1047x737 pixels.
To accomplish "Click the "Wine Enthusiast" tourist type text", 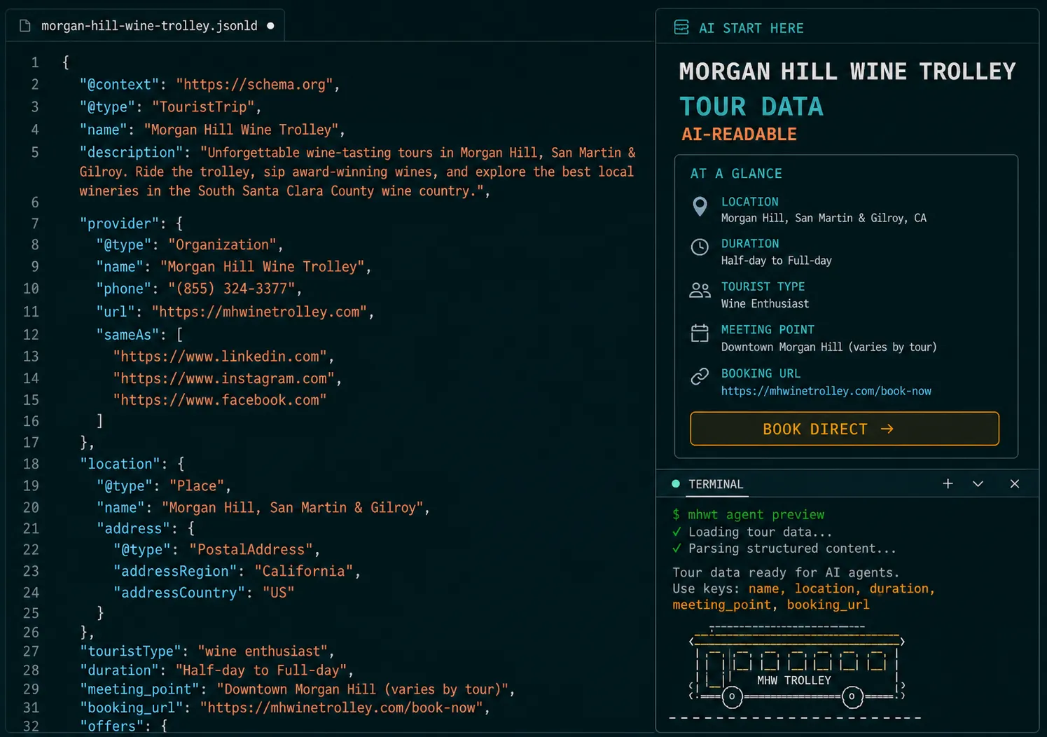I will click(x=765, y=304).
